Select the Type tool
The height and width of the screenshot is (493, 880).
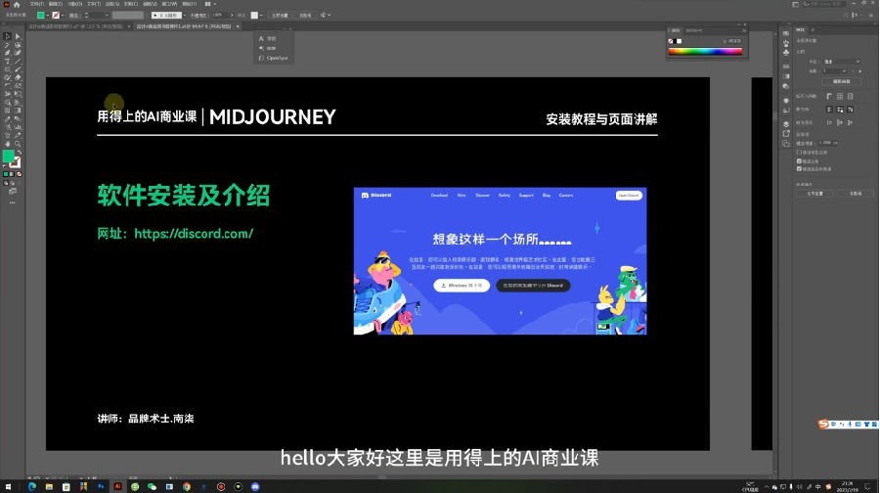tap(7, 62)
